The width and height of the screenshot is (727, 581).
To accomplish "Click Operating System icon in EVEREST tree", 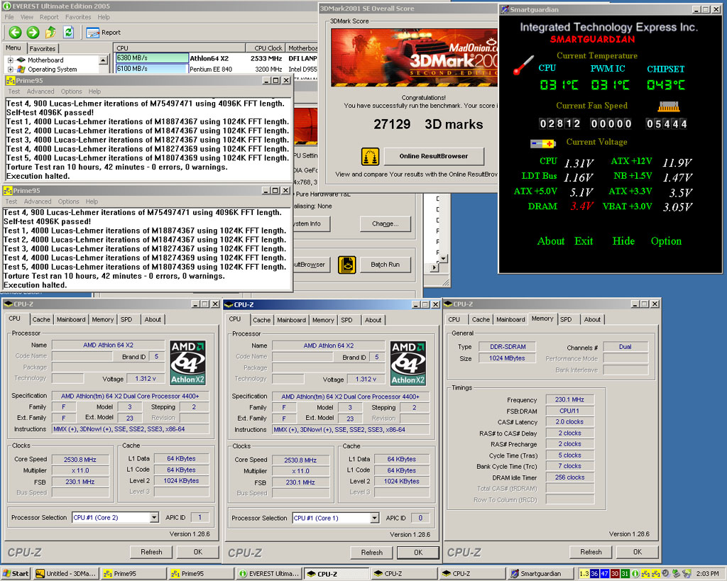I will [21, 69].
